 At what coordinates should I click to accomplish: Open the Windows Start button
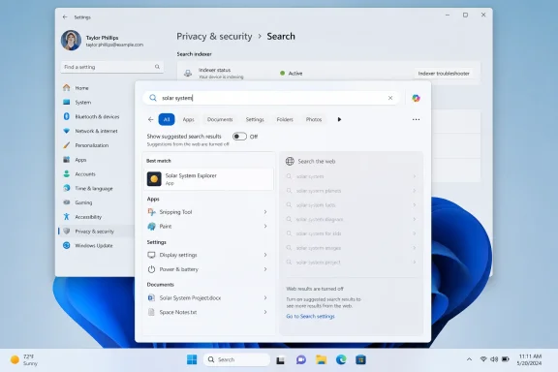coord(192,360)
